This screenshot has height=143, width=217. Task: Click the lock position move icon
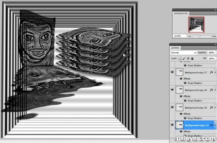coord(188,58)
